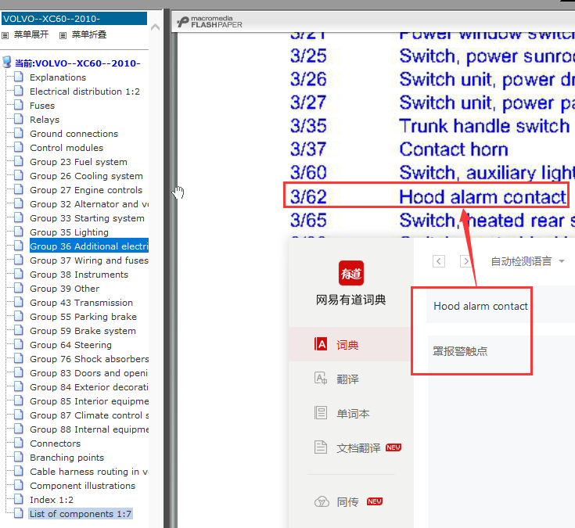
Task: Go back with the left arrow button
Action: [x=439, y=261]
